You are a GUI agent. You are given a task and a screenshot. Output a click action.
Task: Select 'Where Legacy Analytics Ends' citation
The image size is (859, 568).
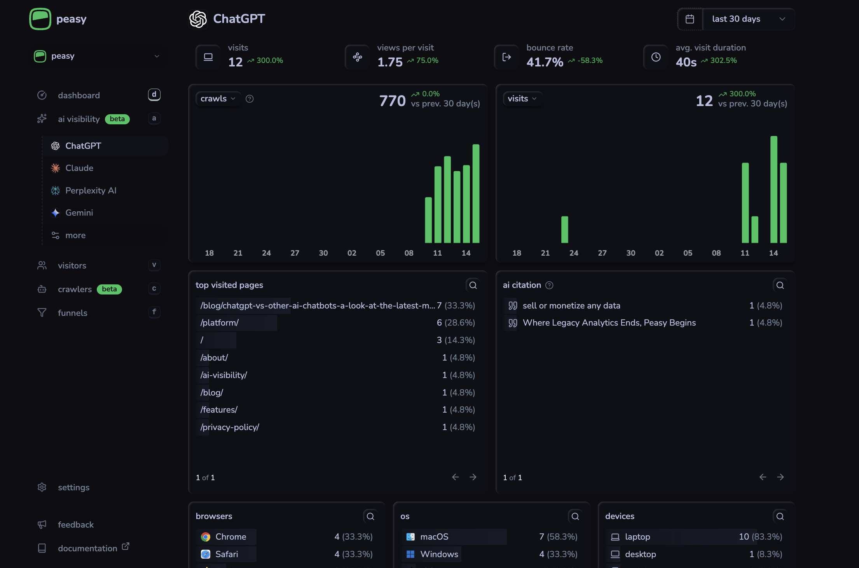point(645,323)
